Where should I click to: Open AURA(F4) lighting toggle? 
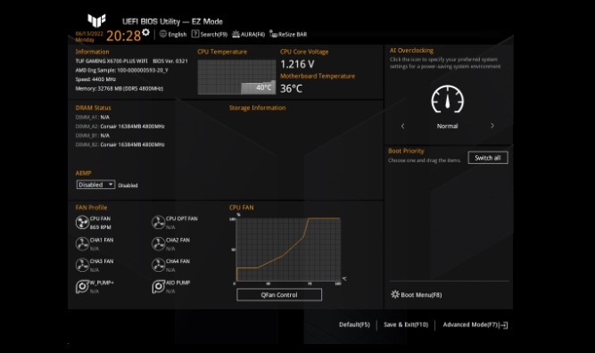coord(248,34)
